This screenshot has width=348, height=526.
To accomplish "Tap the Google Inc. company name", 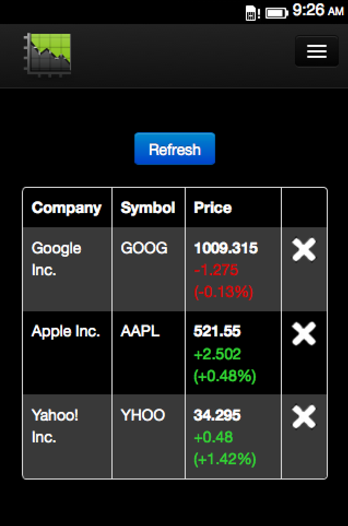I will point(56,259).
